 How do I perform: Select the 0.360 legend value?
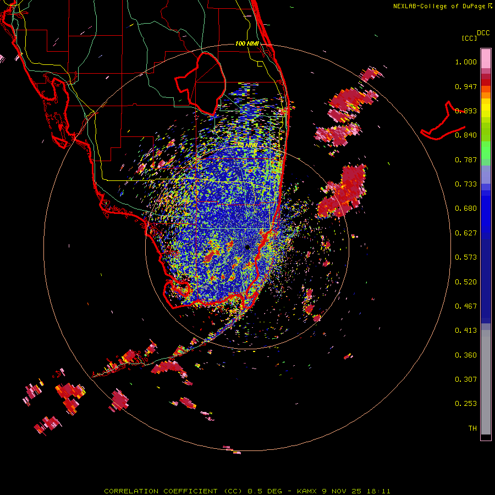(466, 355)
